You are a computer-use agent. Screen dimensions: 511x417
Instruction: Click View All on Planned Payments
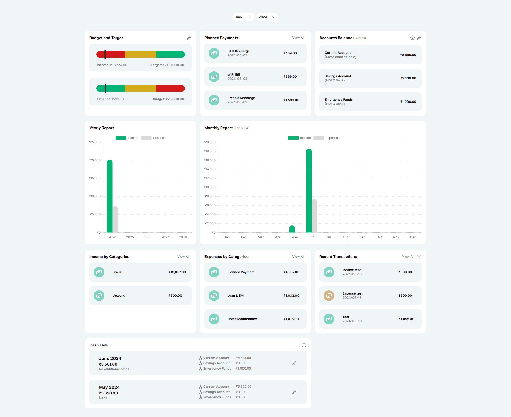pos(298,38)
